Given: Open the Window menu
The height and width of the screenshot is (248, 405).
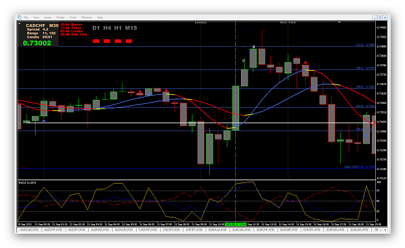Looking at the screenshot, I should tap(87, 18).
